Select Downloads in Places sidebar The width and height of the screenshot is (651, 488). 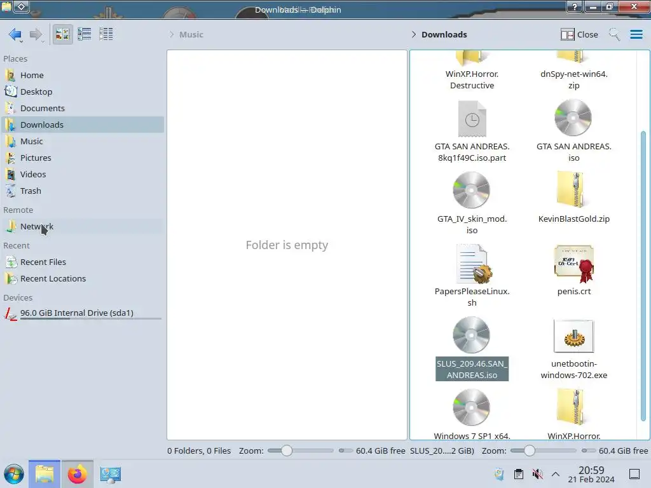[83, 125]
